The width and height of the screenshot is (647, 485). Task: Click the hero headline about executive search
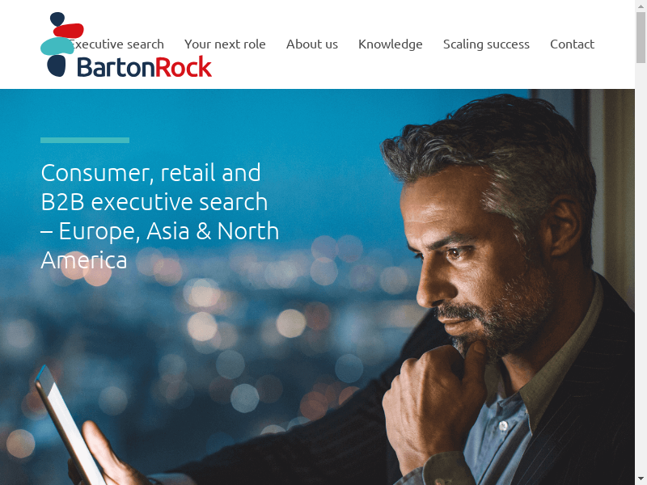[x=159, y=217]
